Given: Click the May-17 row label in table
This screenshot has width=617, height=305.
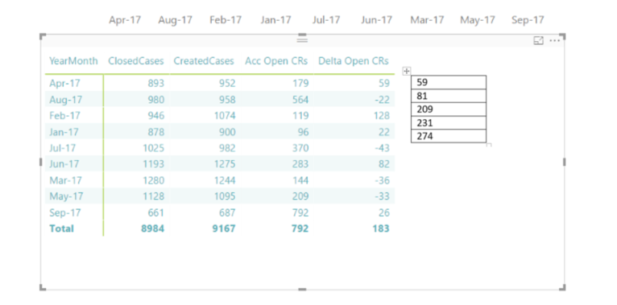Looking at the screenshot, I should 66,196.
